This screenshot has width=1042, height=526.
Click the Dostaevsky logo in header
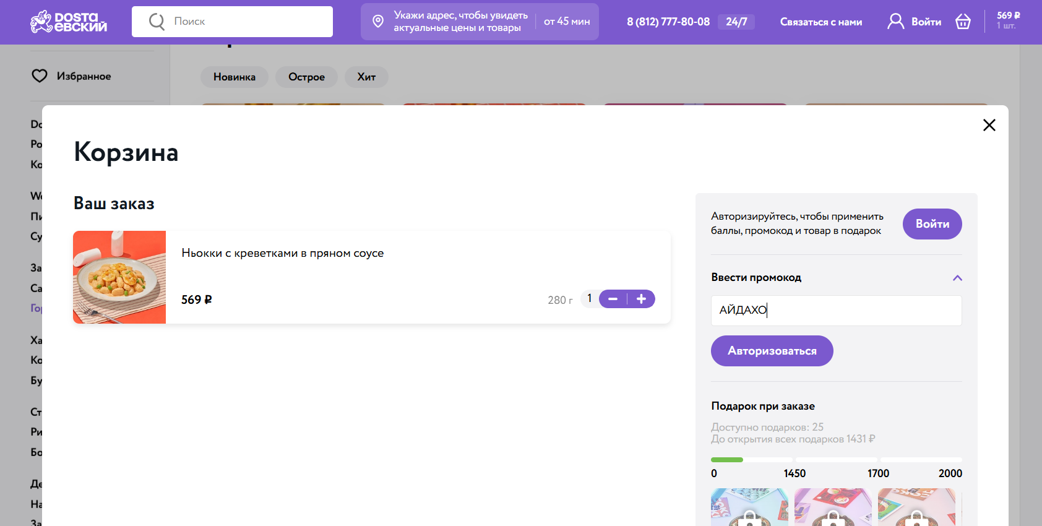coord(69,22)
